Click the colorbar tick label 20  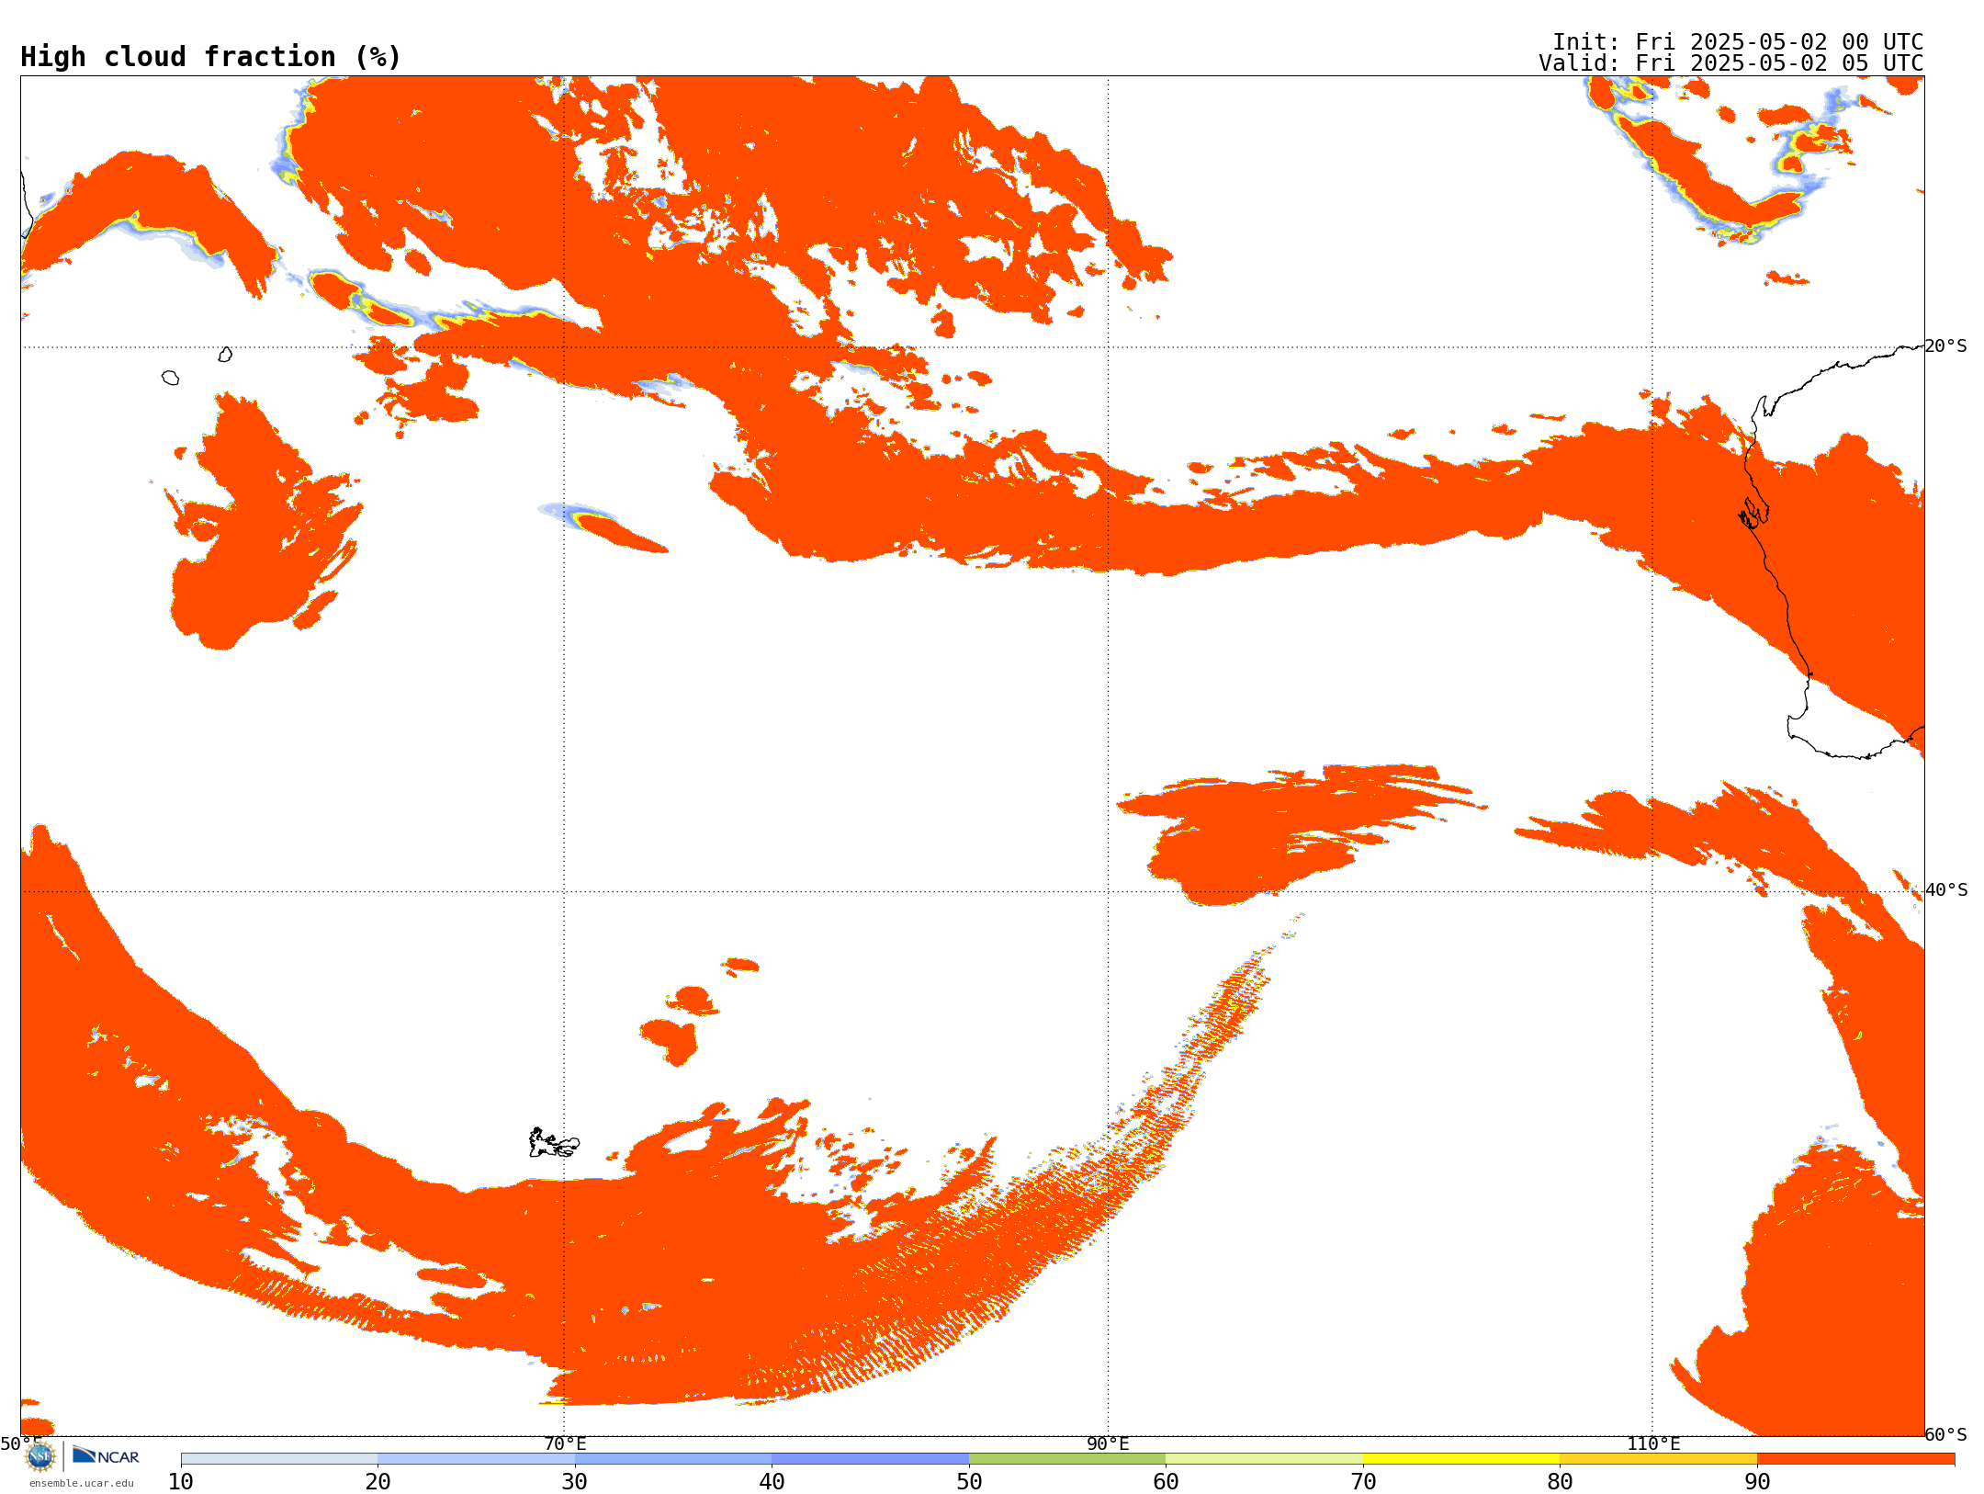point(378,1481)
